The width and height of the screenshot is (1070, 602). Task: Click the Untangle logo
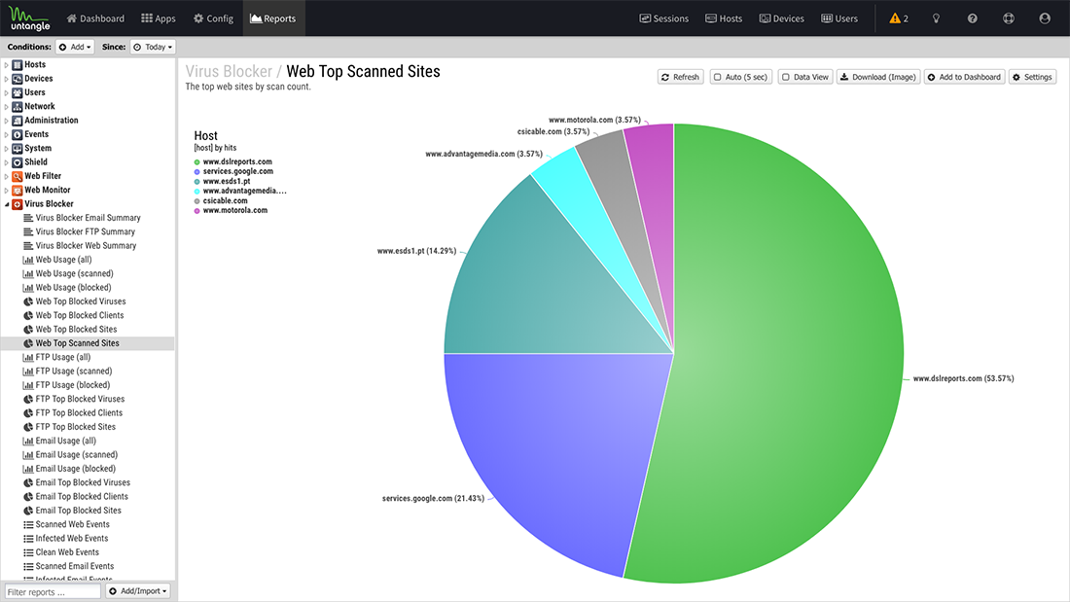pos(30,18)
